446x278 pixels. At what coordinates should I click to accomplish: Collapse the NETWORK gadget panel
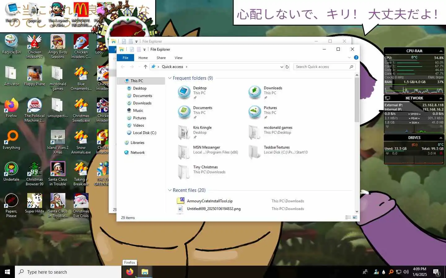441,98
